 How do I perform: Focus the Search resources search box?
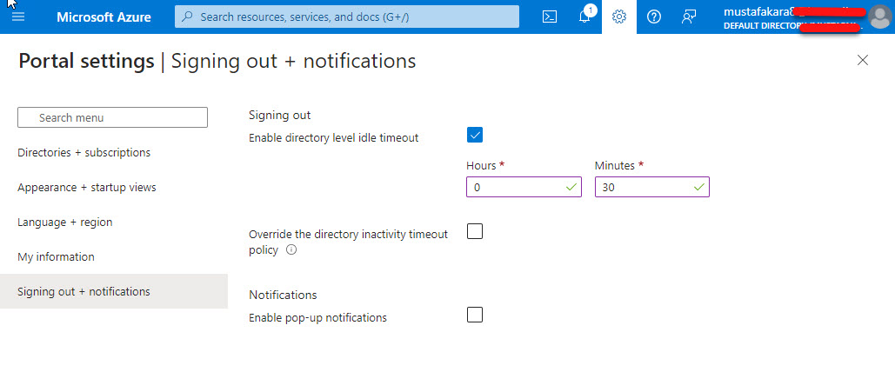tap(348, 17)
